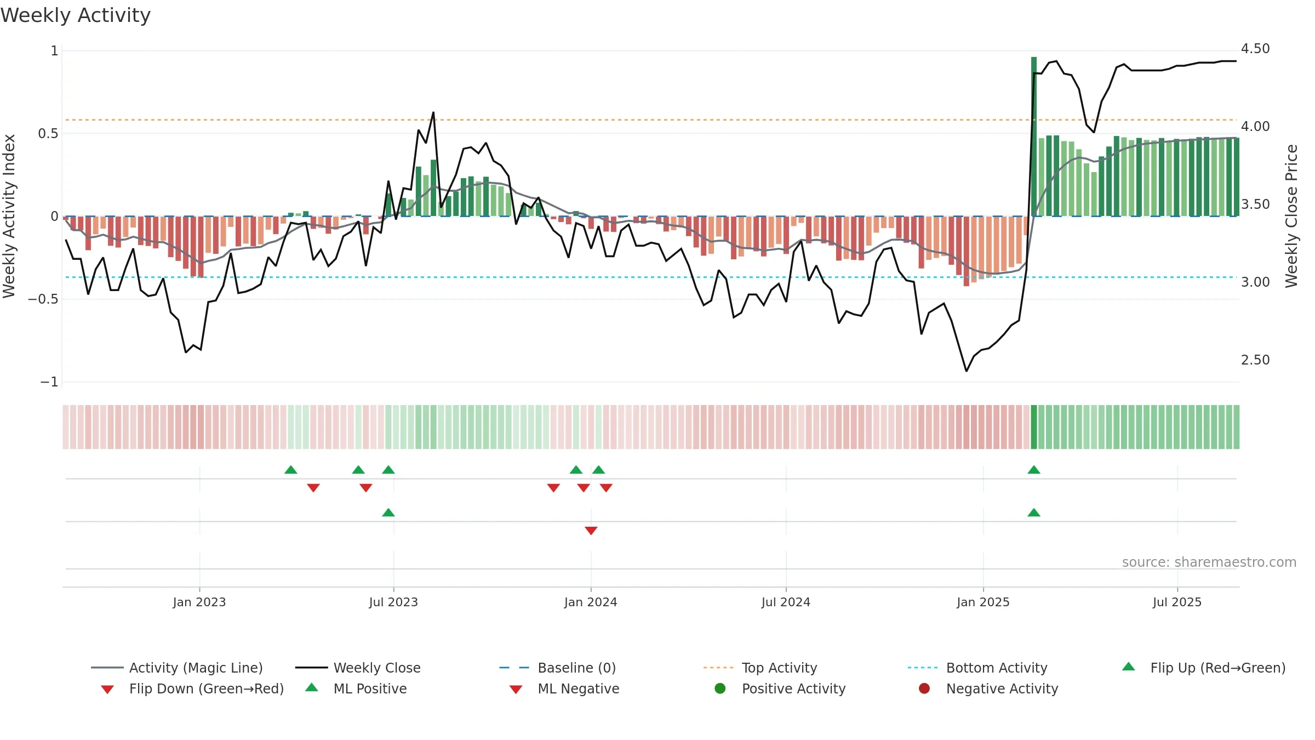This screenshot has height=740, width=1315.
Task: Toggle ML Negative legend entry
Action: pyautogui.click(x=564, y=688)
